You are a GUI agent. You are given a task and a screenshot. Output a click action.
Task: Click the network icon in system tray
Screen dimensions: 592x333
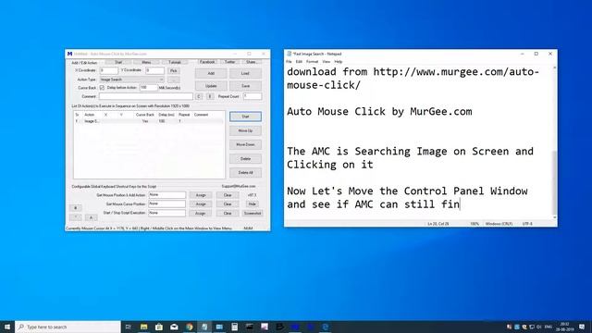[x=532, y=327]
